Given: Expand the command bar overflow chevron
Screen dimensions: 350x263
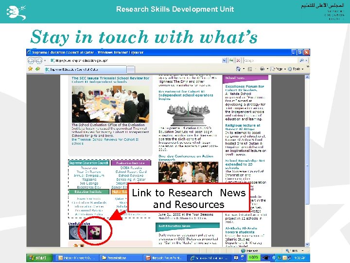Looking at the screenshot, I should pos(308,67).
